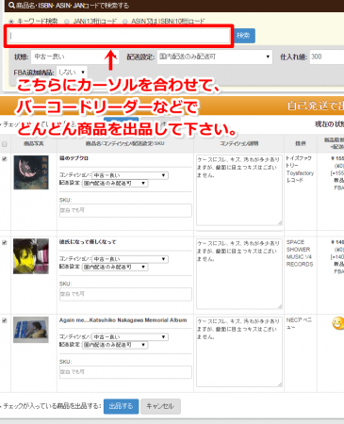
Task: Open the 配送設定 dropdown for Again me... album
Action: pyautogui.click(x=115, y=345)
